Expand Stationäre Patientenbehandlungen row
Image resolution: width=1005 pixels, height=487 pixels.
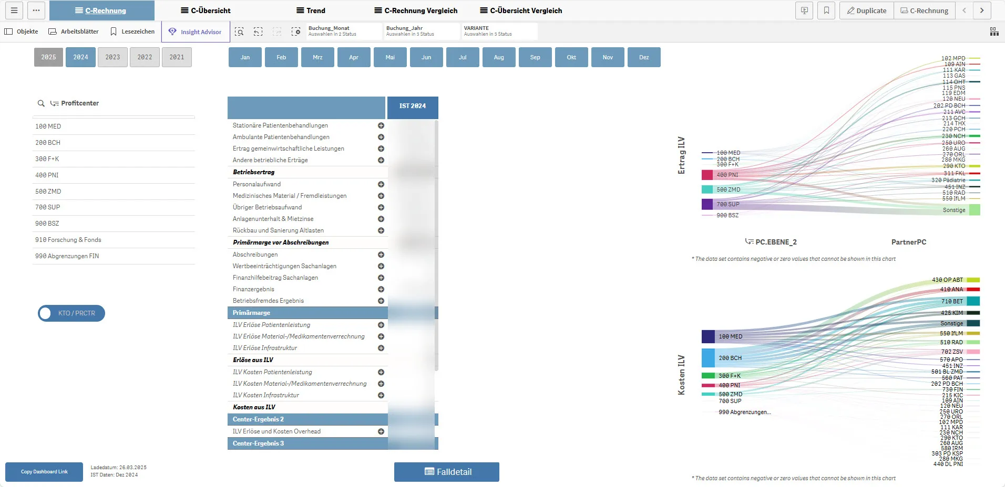(x=381, y=125)
